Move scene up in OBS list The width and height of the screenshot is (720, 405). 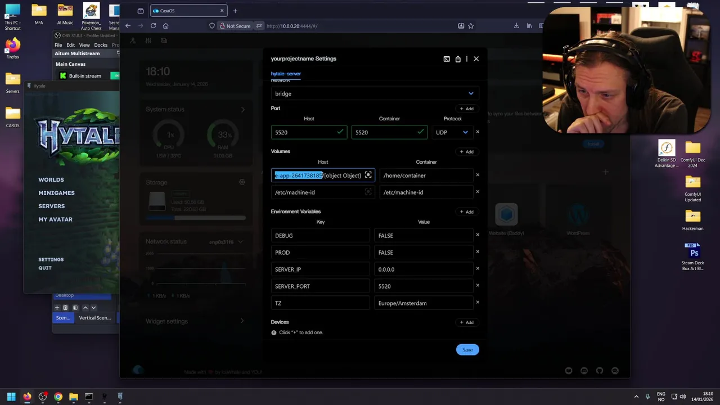[85, 308]
